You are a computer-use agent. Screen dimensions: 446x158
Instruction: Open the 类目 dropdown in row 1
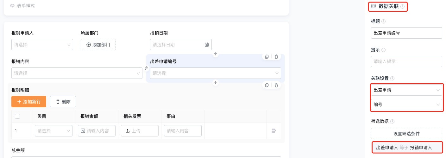(x=53, y=131)
